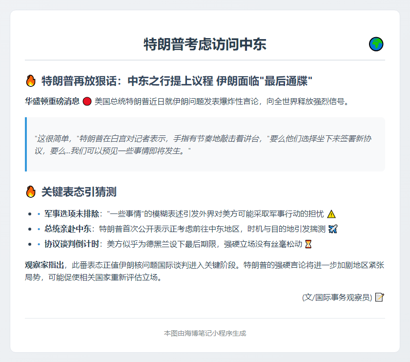The image size is (410, 362).
Task: Click the quoted text beginning 这很简单
Action: 203,138
